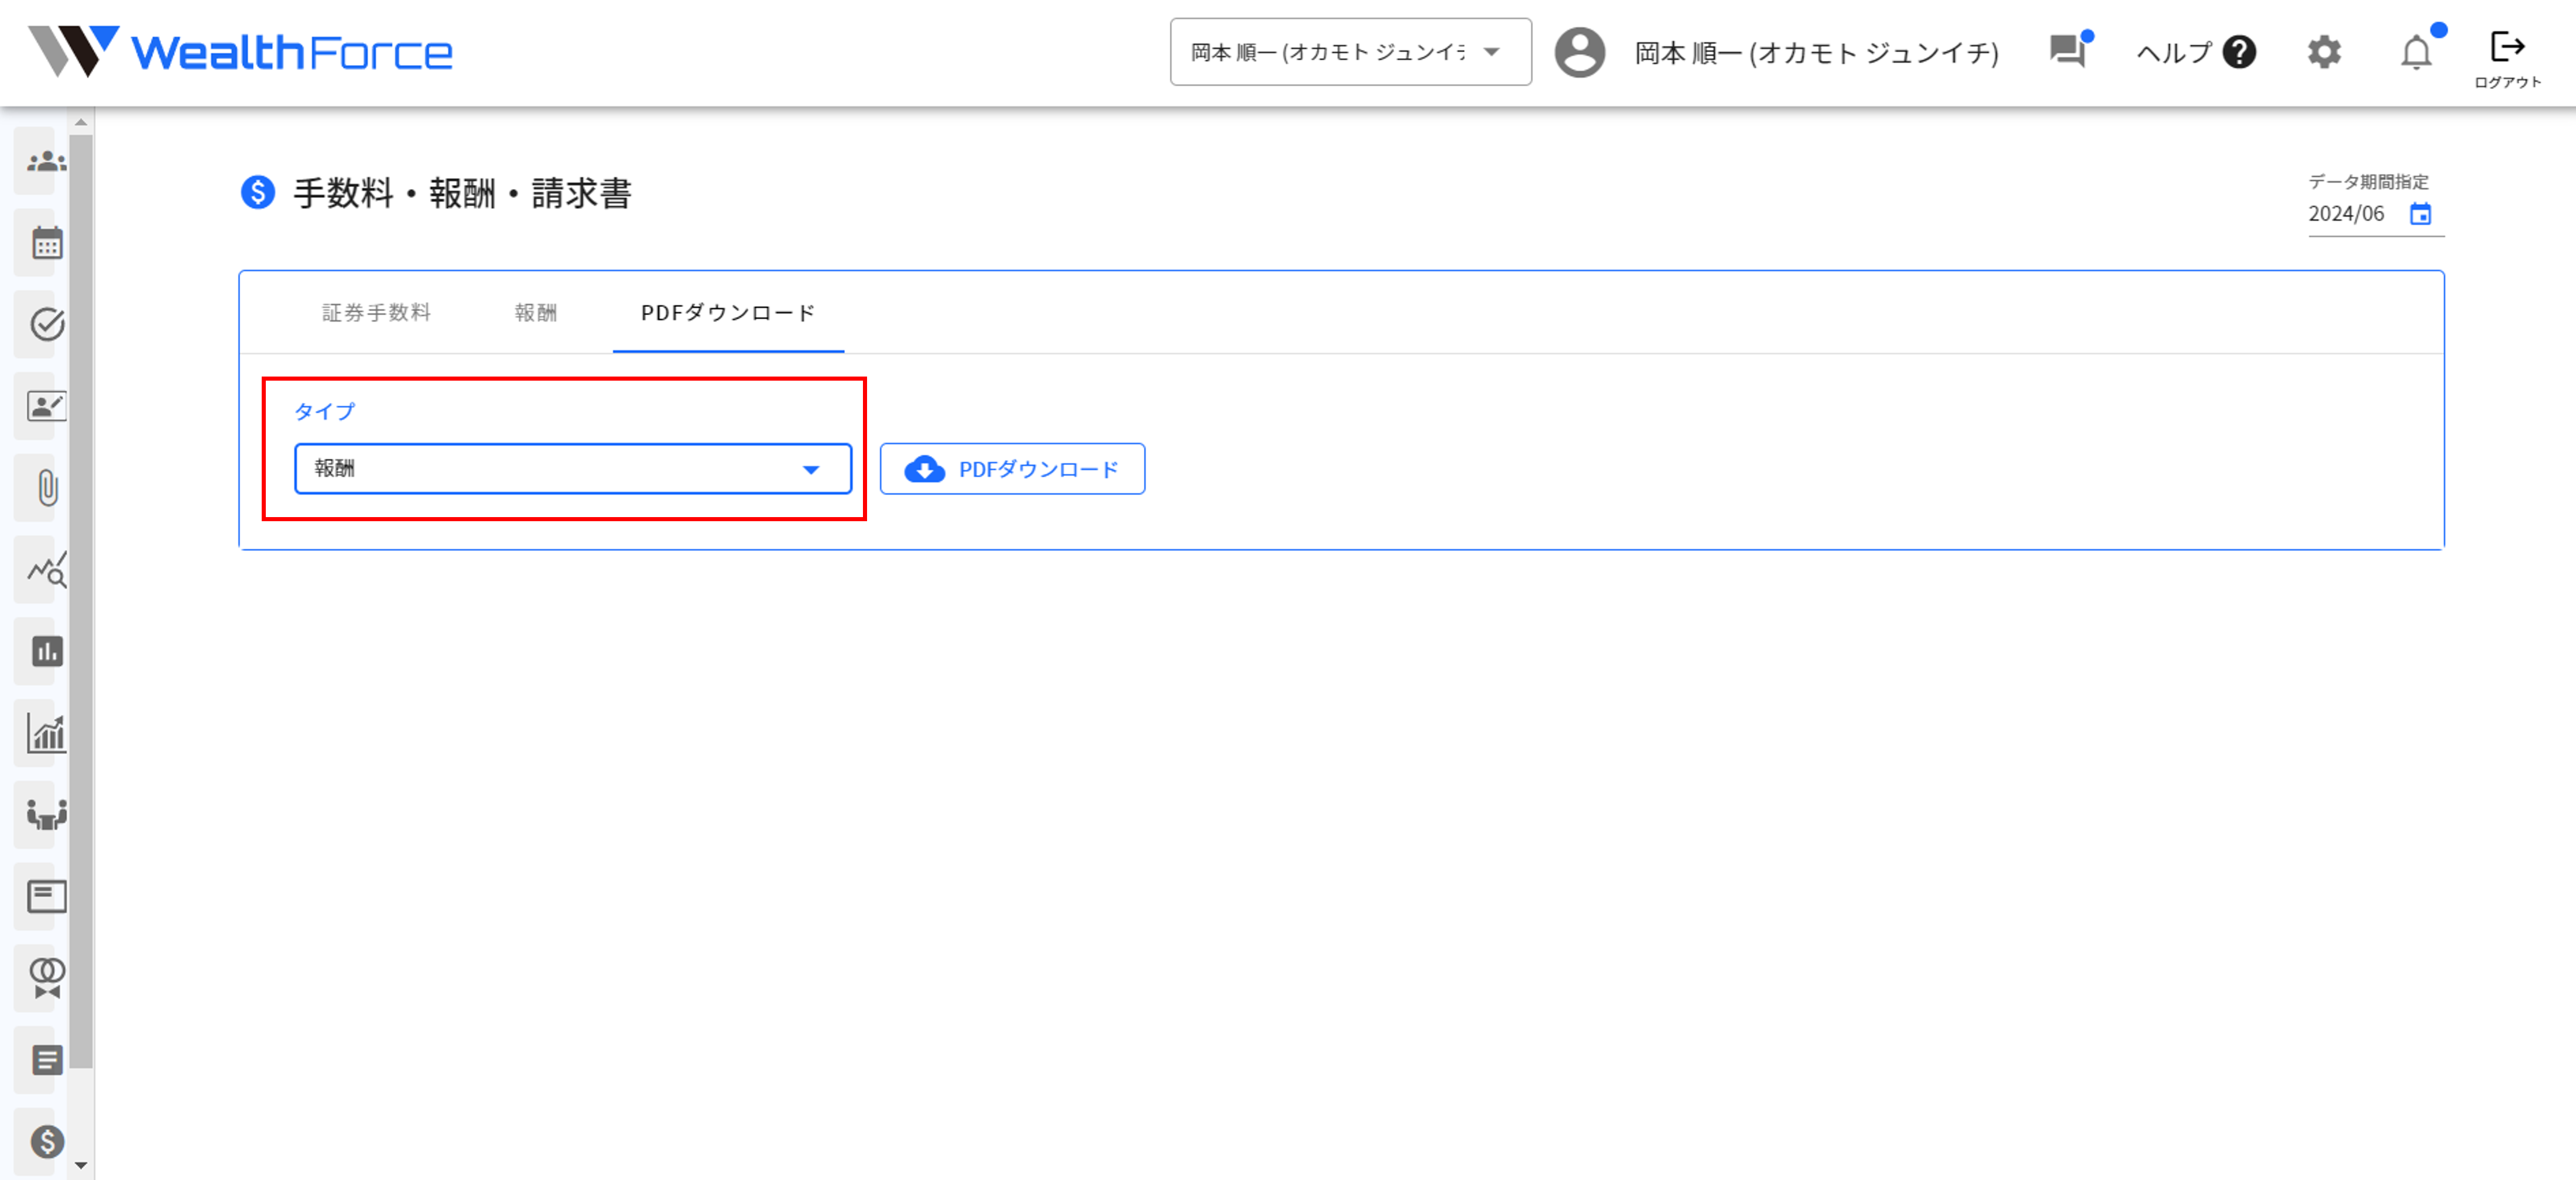Expand the タイプ dropdown showing 報酬
Viewport: 2576px width, 1180px height.
(573, 469)
